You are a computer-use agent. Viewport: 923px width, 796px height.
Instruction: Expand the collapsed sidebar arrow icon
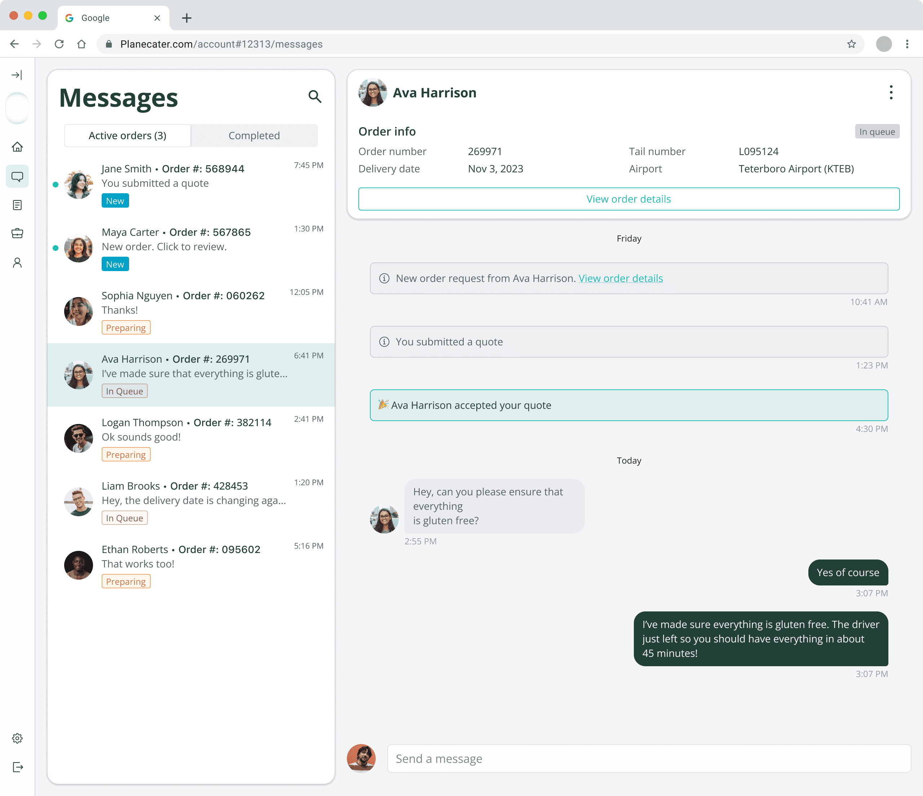(x=17, y=75)
